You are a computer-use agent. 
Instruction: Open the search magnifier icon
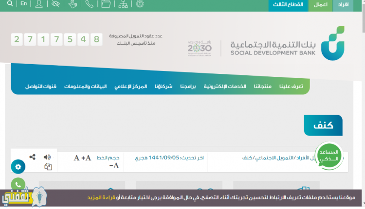click(x=10, y=3)
